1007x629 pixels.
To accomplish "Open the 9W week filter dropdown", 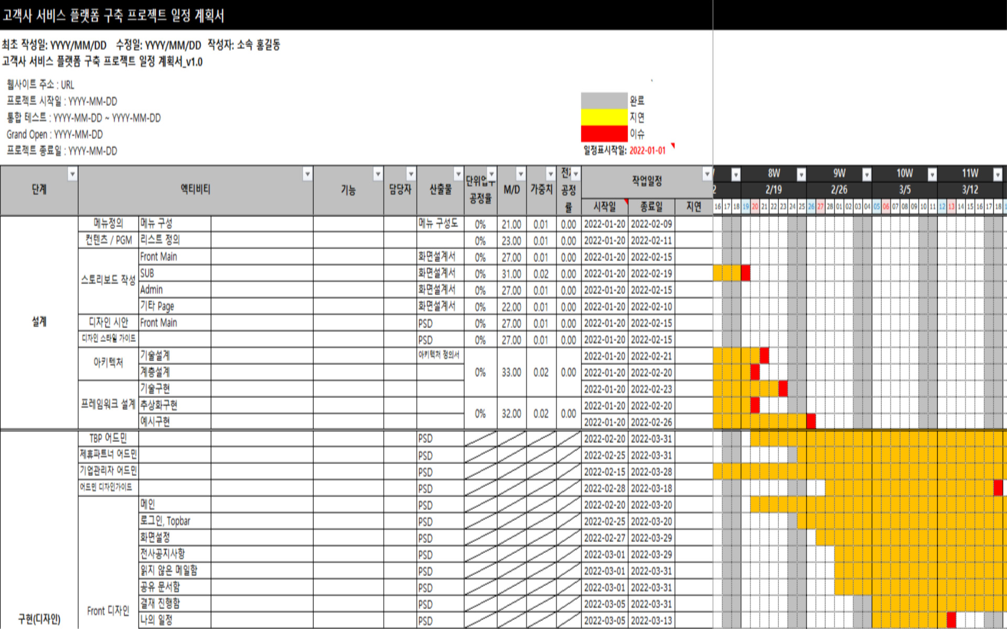I will pos(866,175).
